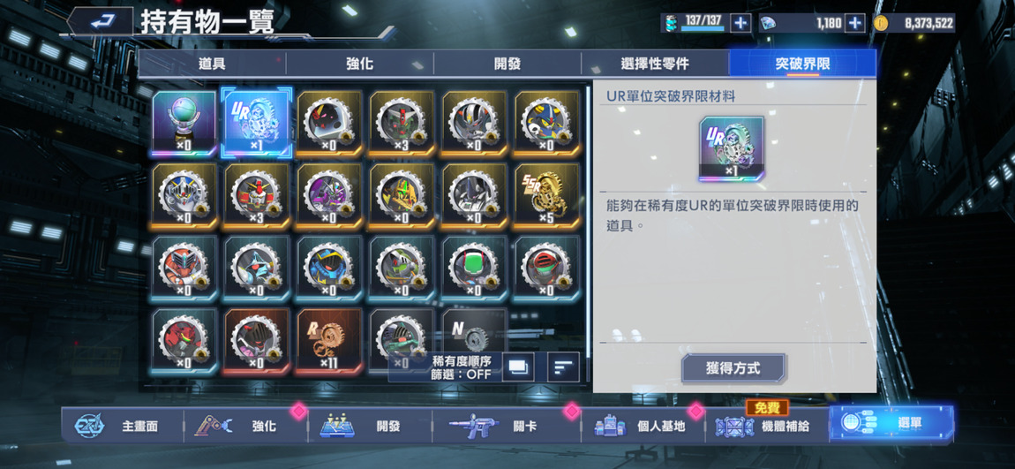
Task: Open the 強化 tab at top
Action: tap(359, 64)
